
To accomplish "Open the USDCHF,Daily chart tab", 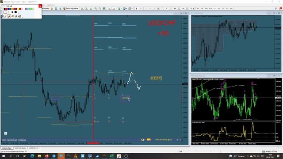I will (20, 148).
